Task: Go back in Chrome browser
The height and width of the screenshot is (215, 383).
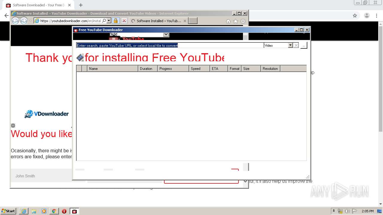Action: point(6,16)
